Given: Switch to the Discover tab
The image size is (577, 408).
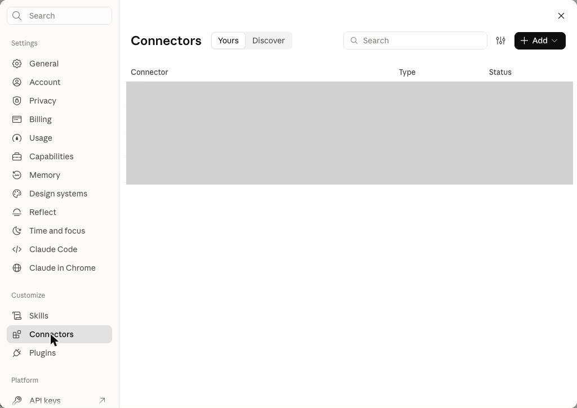Looking at the screenshot, I should [x=268, y=41].
